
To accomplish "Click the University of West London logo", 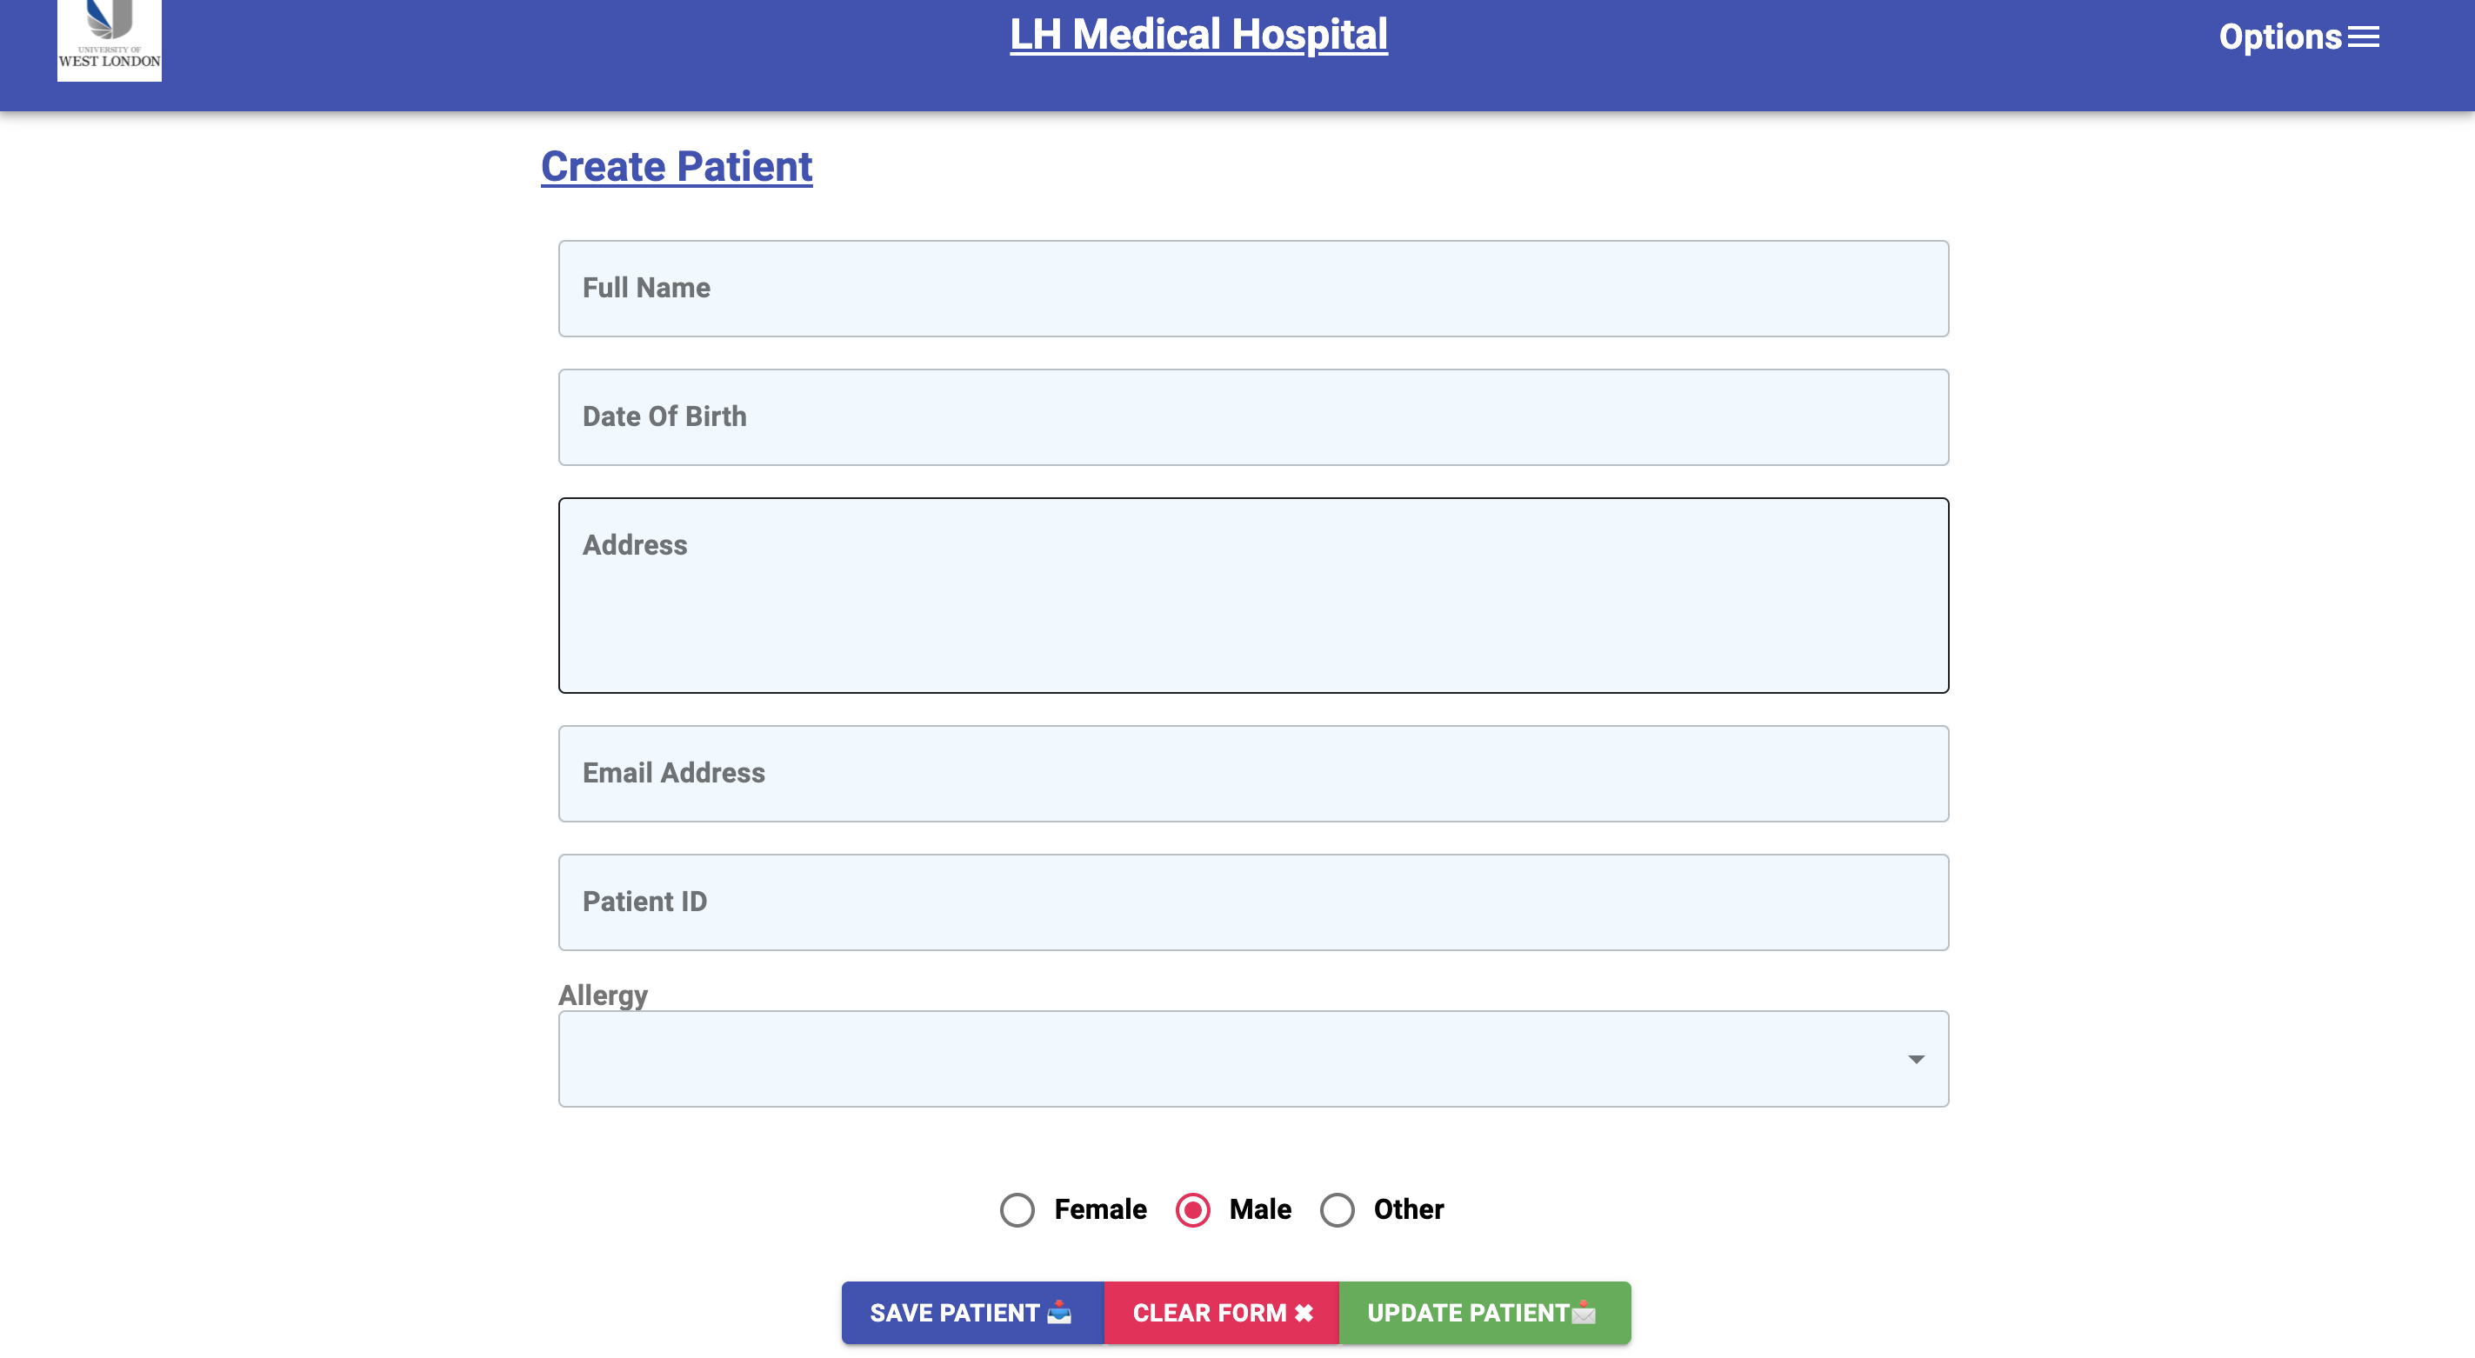I will pos(109,40).
